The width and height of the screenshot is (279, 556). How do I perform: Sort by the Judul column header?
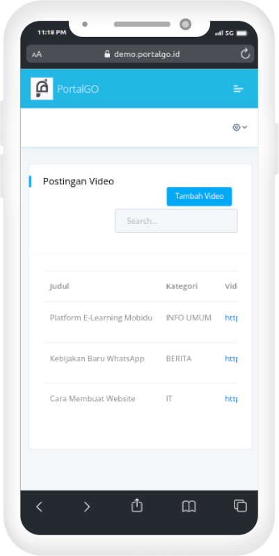pyautogui.click(x=59, y=286)
